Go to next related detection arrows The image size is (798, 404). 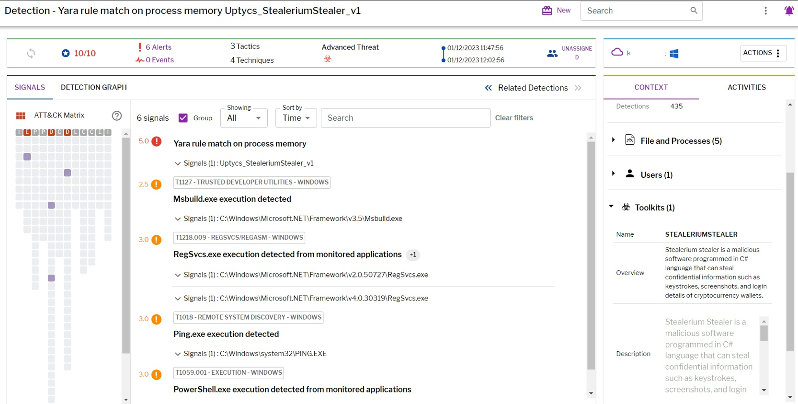click(578, 88)
